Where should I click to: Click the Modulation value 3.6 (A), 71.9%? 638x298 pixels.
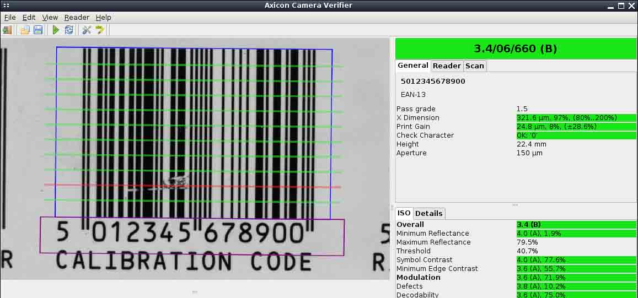click(576, 278)
